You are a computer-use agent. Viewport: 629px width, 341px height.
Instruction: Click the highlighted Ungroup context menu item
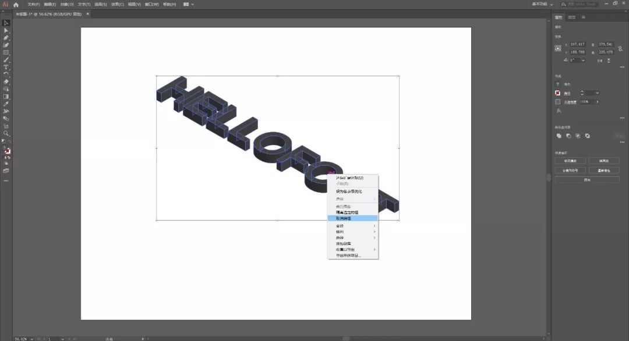[x=352, y=218]
